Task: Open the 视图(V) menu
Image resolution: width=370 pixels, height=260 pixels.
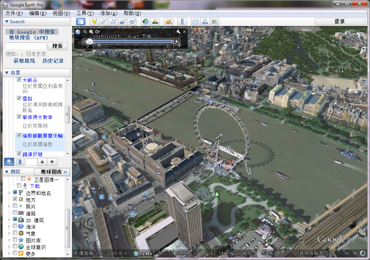Action: 61,13
